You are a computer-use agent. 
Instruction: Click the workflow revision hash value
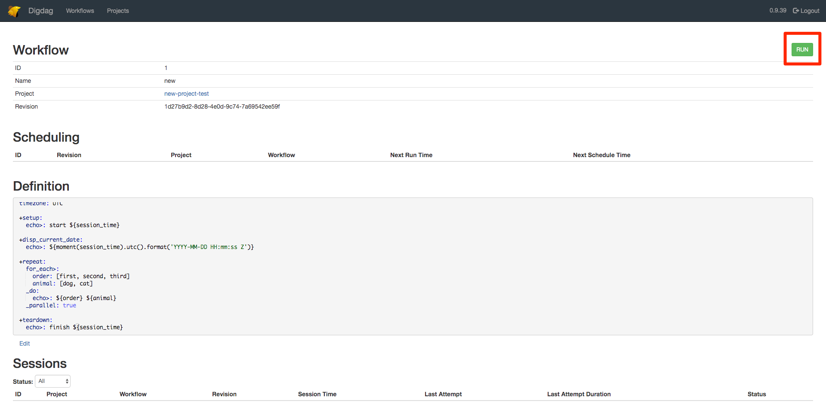tap(222, 106)
